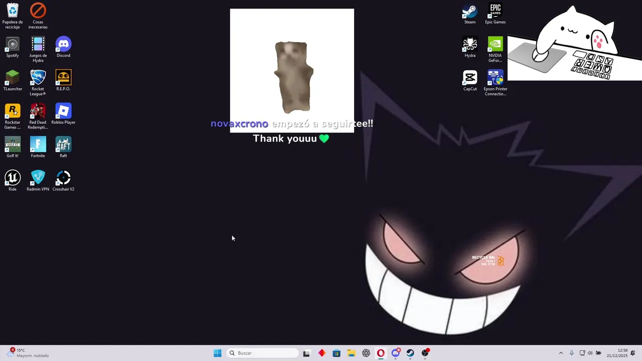Screen dimensions: 642x361
Task: Select the Rocket League desktop icon
Action: click(38, 83)
